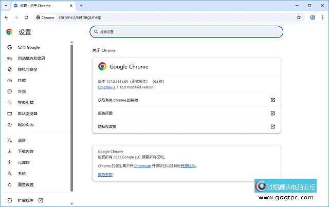This screenshot has width=329, height=207.
Task: Open the Chromium link
Action: [142, 166]
